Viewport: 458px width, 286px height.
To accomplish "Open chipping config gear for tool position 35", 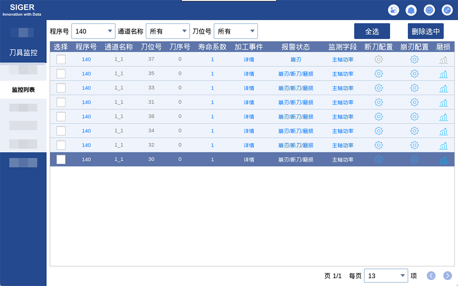I will [x=414, y=74].
